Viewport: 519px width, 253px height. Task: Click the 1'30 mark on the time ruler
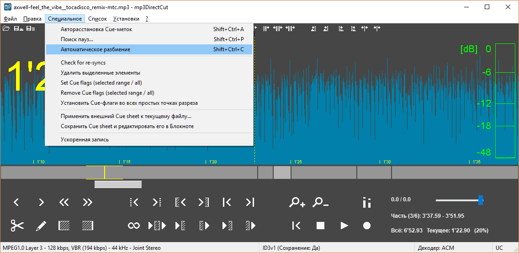pos(385,162)
